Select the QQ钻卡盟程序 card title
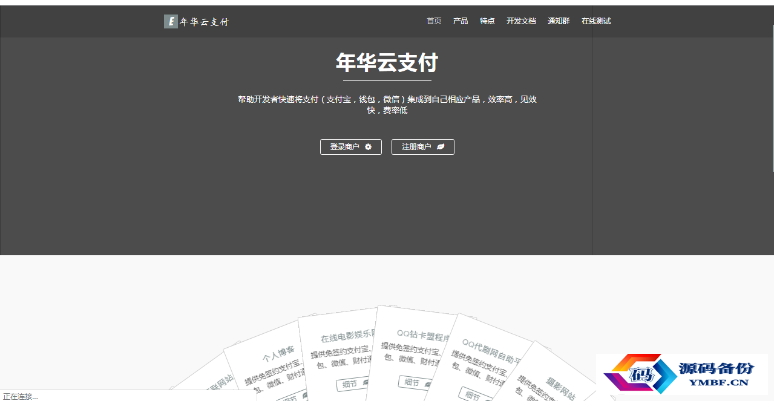 424,334
